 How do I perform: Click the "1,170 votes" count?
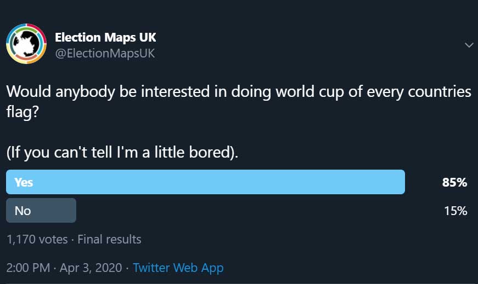37,239
